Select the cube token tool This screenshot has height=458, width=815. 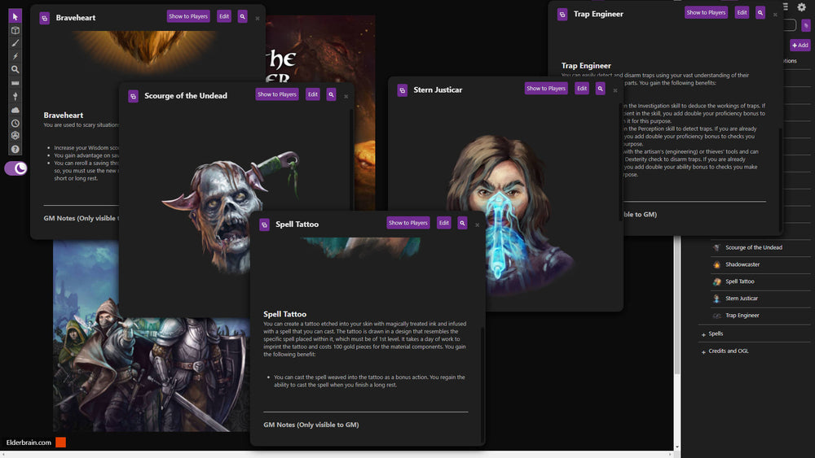[x=15, y=30]
